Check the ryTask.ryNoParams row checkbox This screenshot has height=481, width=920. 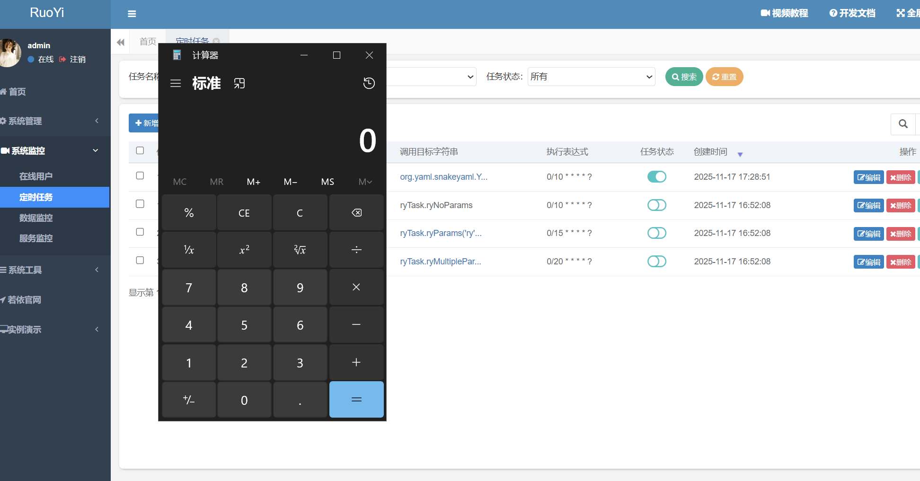pyautogui.click(x=140, y=204)
